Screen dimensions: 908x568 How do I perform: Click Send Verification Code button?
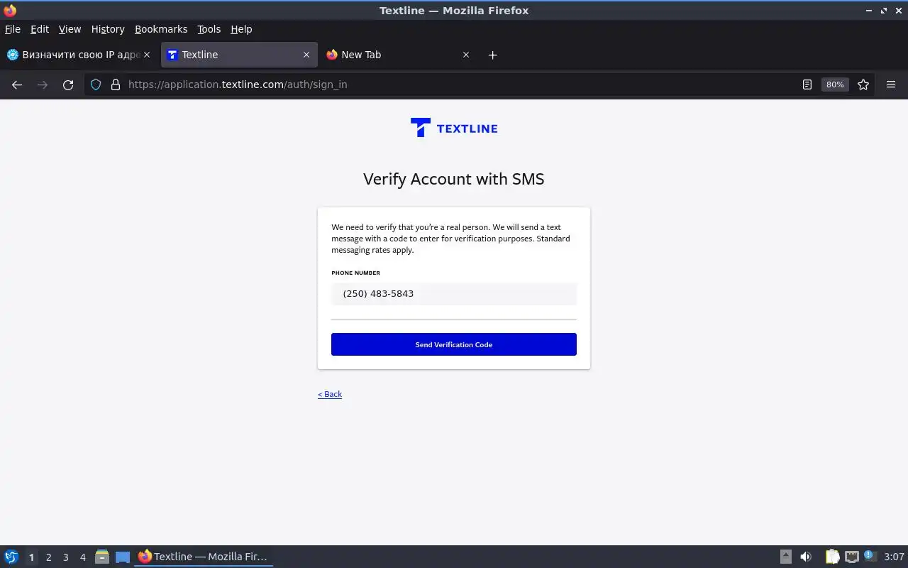[454, 344]
